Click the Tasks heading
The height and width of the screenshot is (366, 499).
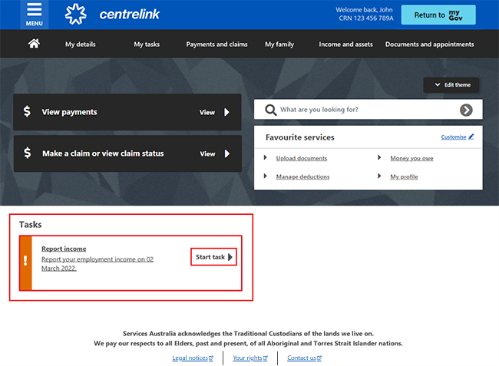(30, 225)
